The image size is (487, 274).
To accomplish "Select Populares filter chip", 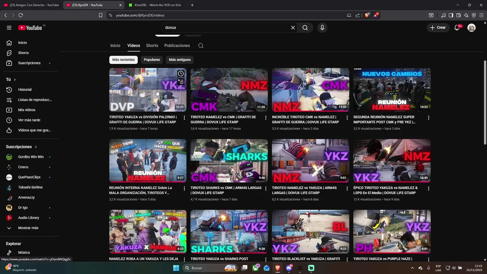I will click(x=152, y=60).
